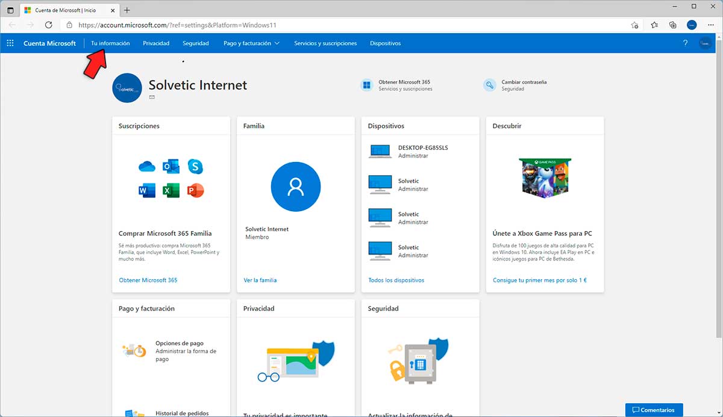
Task: Click the Edge profile avatar in toolbar
Action: click(692, 25)
